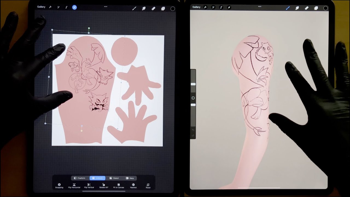
Task: Select Uniform transform mode
Action: pyautogui.click(x=97, y=178)
